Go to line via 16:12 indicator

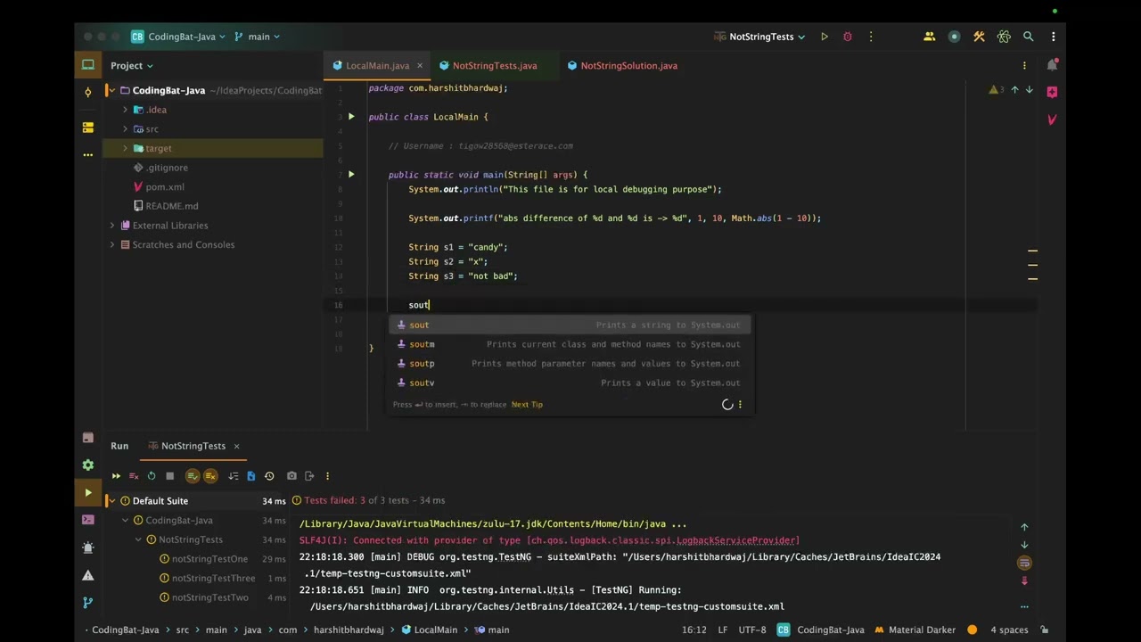click(694, 630)
